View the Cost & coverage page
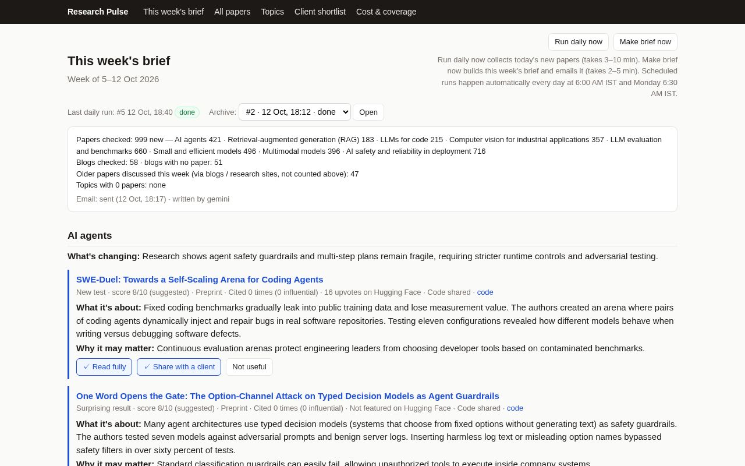This screenshot has height=466, width=745. coord(386,12)
